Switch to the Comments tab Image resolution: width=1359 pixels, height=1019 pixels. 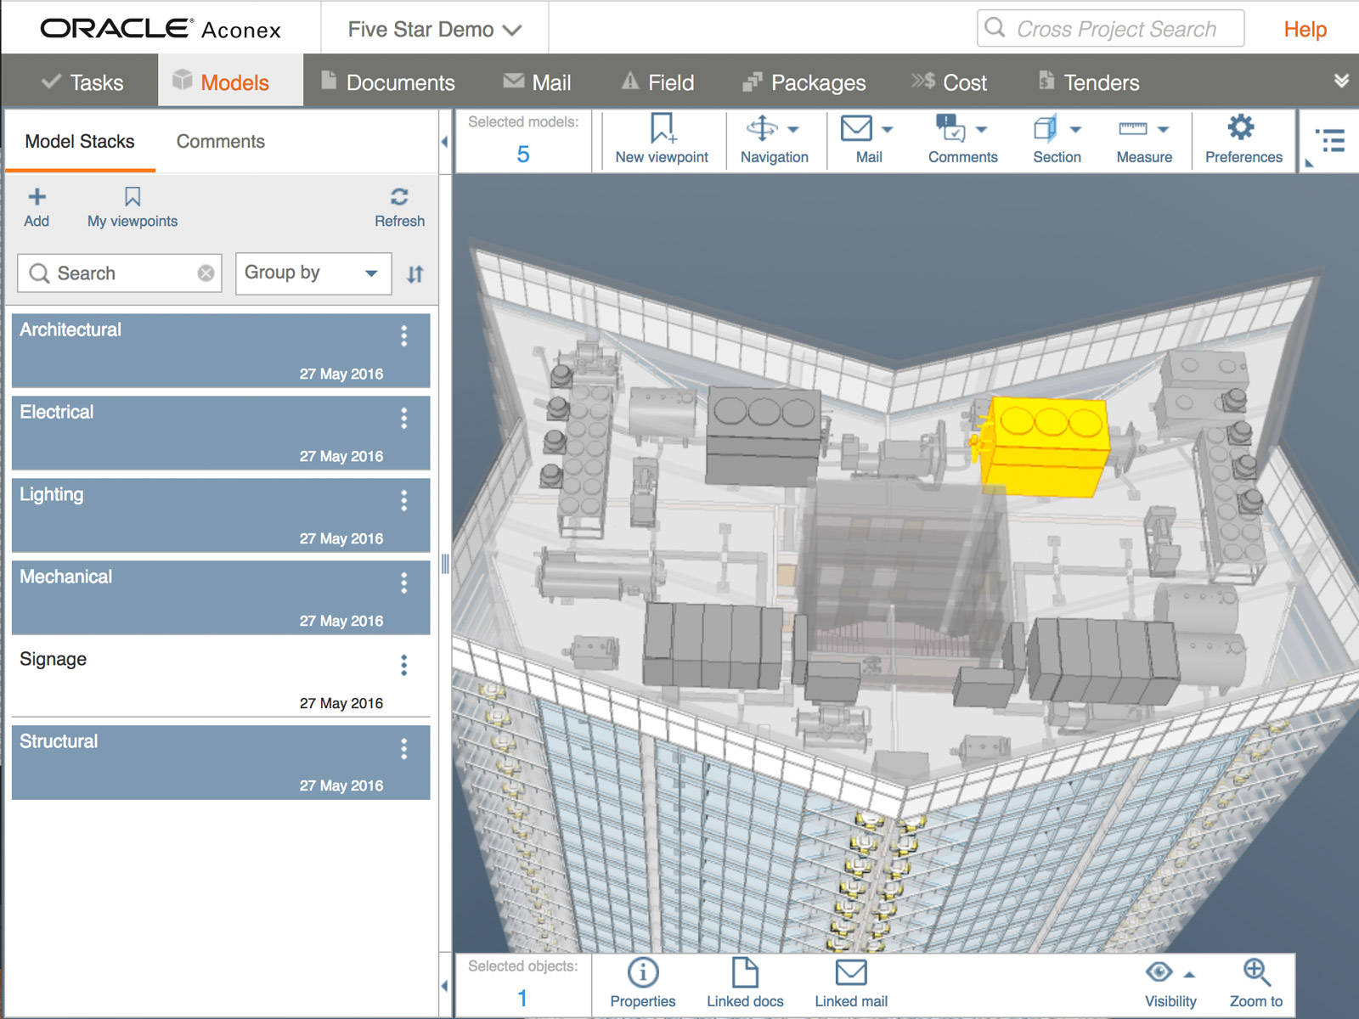pos(220,142)
